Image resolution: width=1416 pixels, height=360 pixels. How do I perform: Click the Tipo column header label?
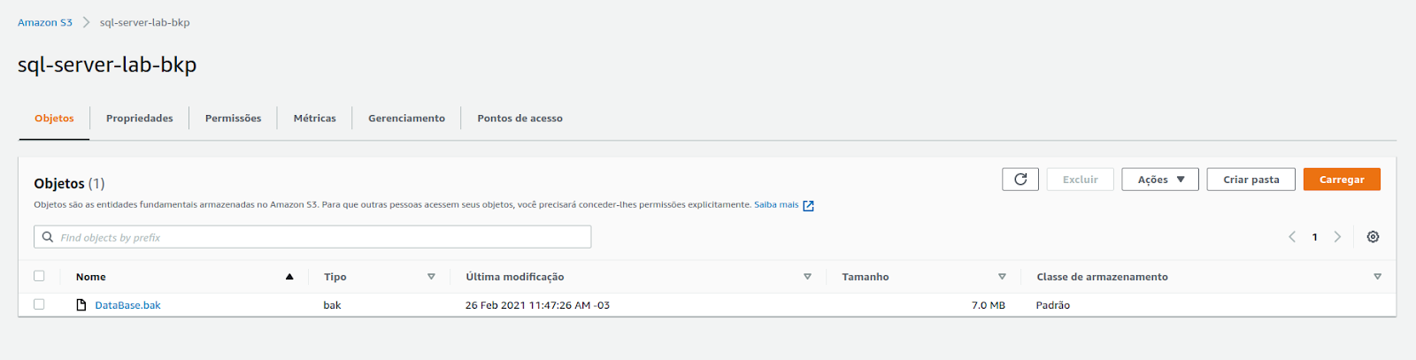(x=335, y=277)
